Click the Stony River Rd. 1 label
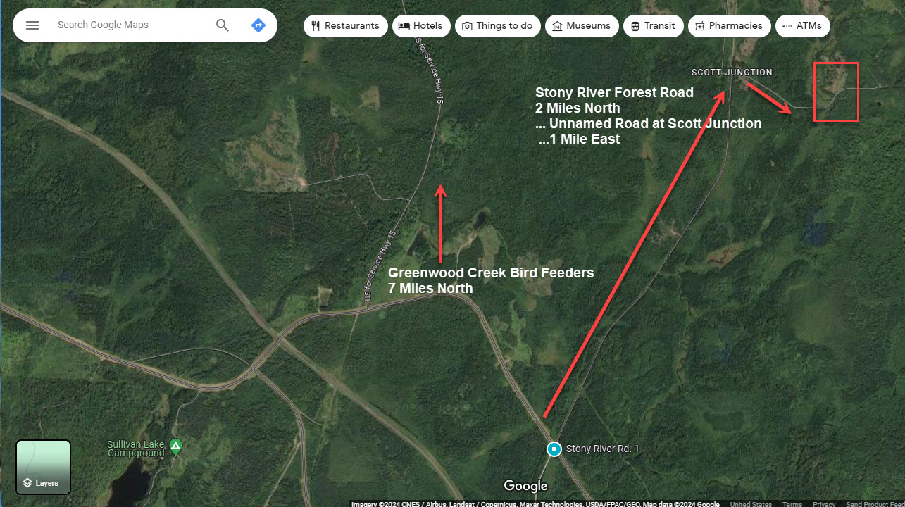Viewport: 905px width, 507px height. click(x=603, y=449)
